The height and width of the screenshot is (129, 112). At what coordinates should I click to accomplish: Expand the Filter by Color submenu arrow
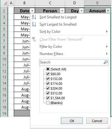107,47
